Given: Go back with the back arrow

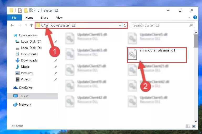Looking at the screenshot, I should (12, 25).
